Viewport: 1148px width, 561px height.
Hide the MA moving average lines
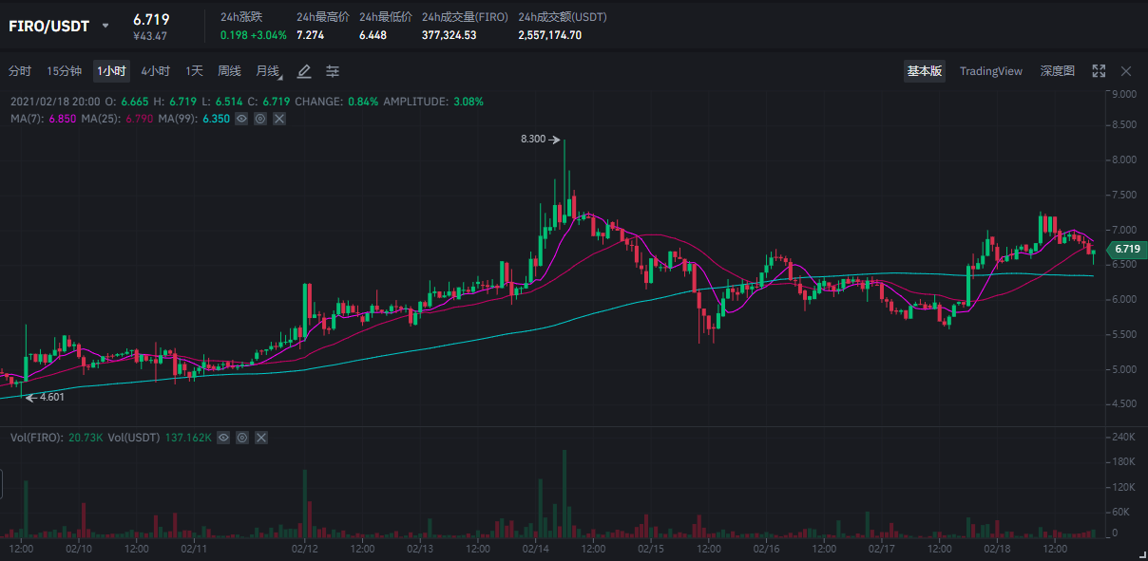coord(241,119)
